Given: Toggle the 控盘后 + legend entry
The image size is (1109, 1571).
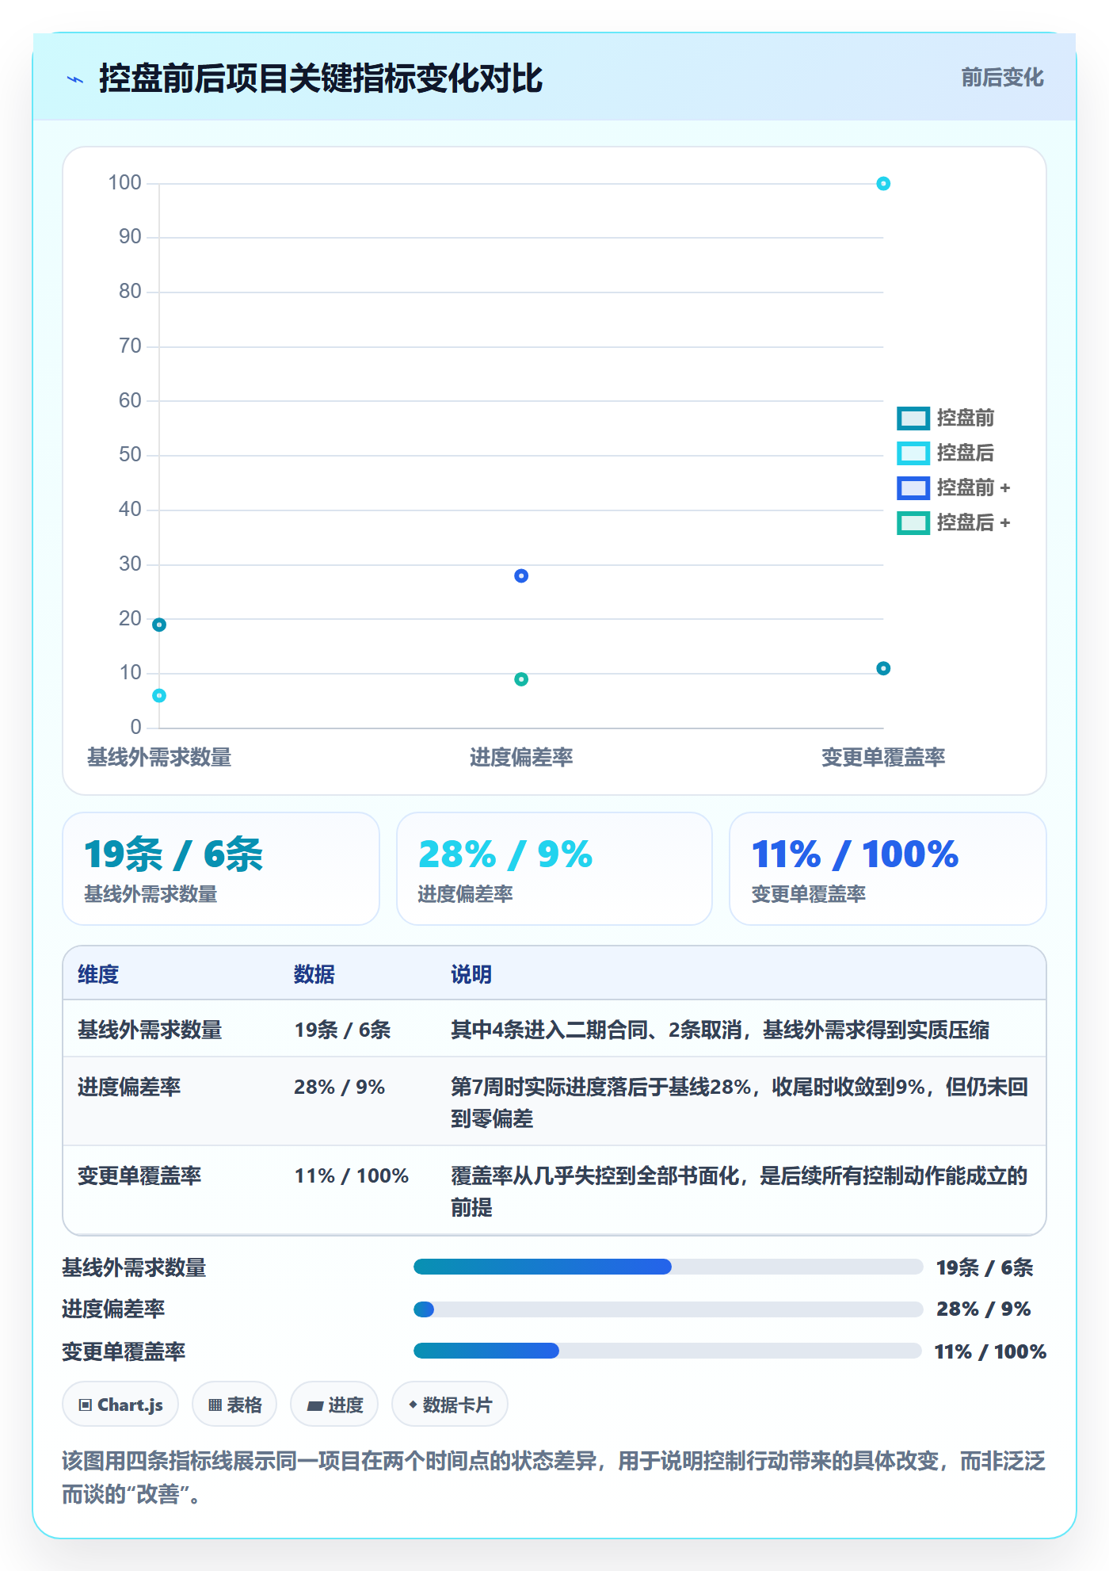Looking at the screenshot, I should pos(954,522).
